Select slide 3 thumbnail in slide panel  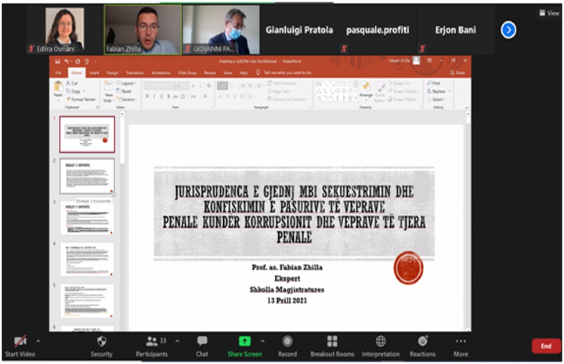(x=87, y=217)
